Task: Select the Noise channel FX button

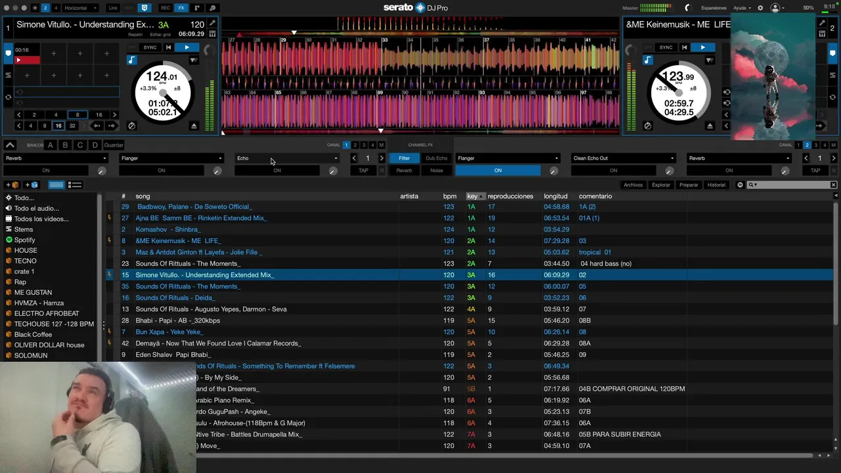Action: click(436, 171)
